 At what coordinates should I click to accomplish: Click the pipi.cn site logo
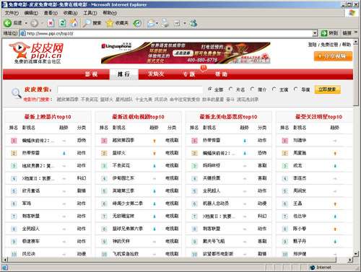[x=37, y=53]
